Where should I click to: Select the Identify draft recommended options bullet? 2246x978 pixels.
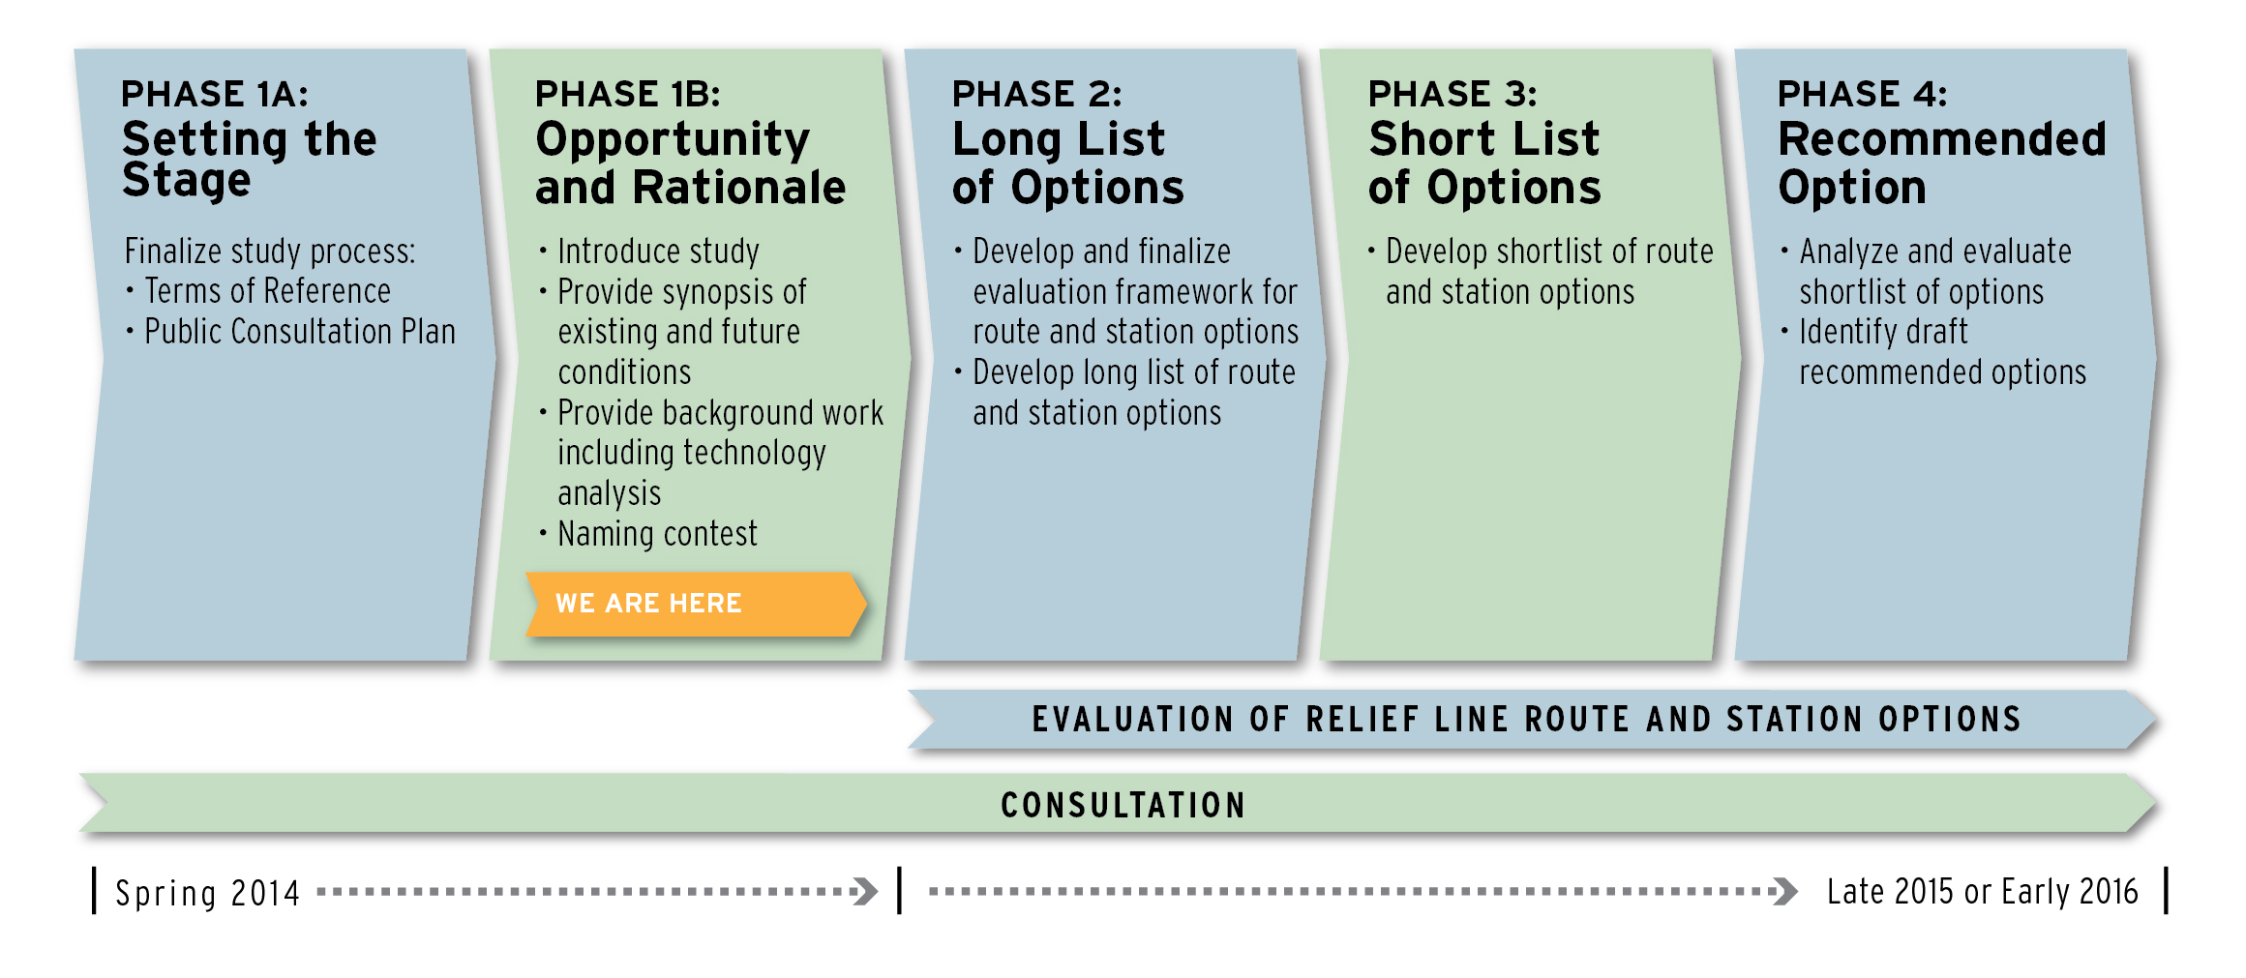click(x=1941, y=352)
